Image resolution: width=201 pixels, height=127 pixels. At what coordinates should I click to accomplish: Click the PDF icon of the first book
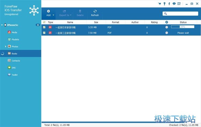(50, 27)
